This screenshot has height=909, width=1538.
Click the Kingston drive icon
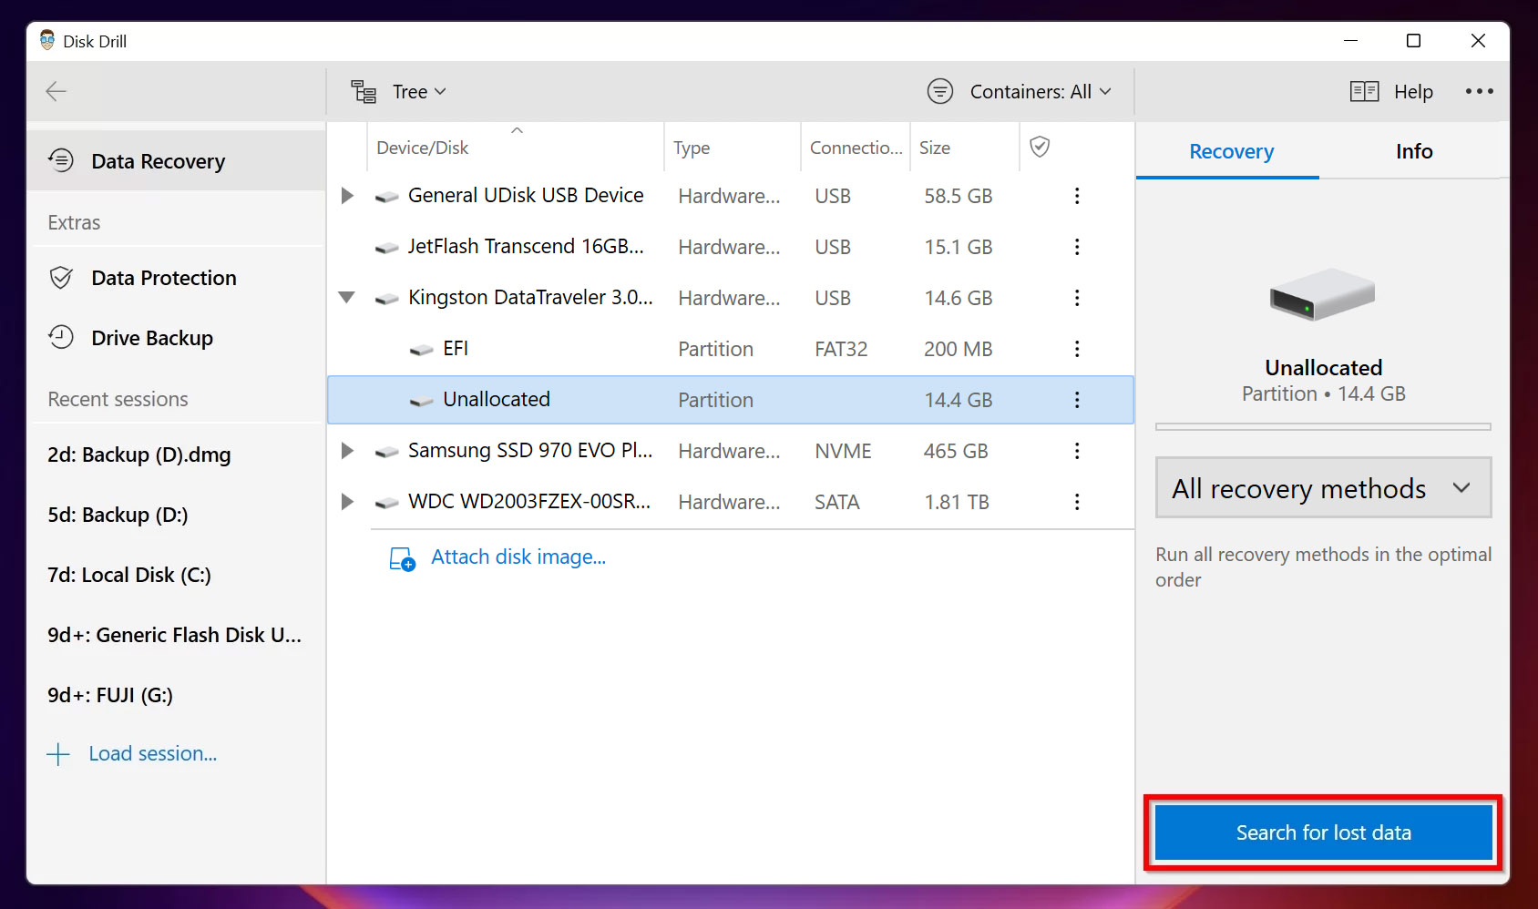pos(387,299)
